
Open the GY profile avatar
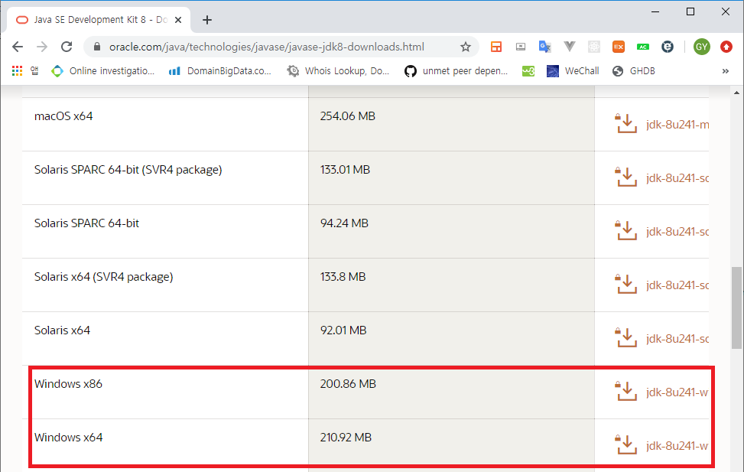[x=702, y=47]
